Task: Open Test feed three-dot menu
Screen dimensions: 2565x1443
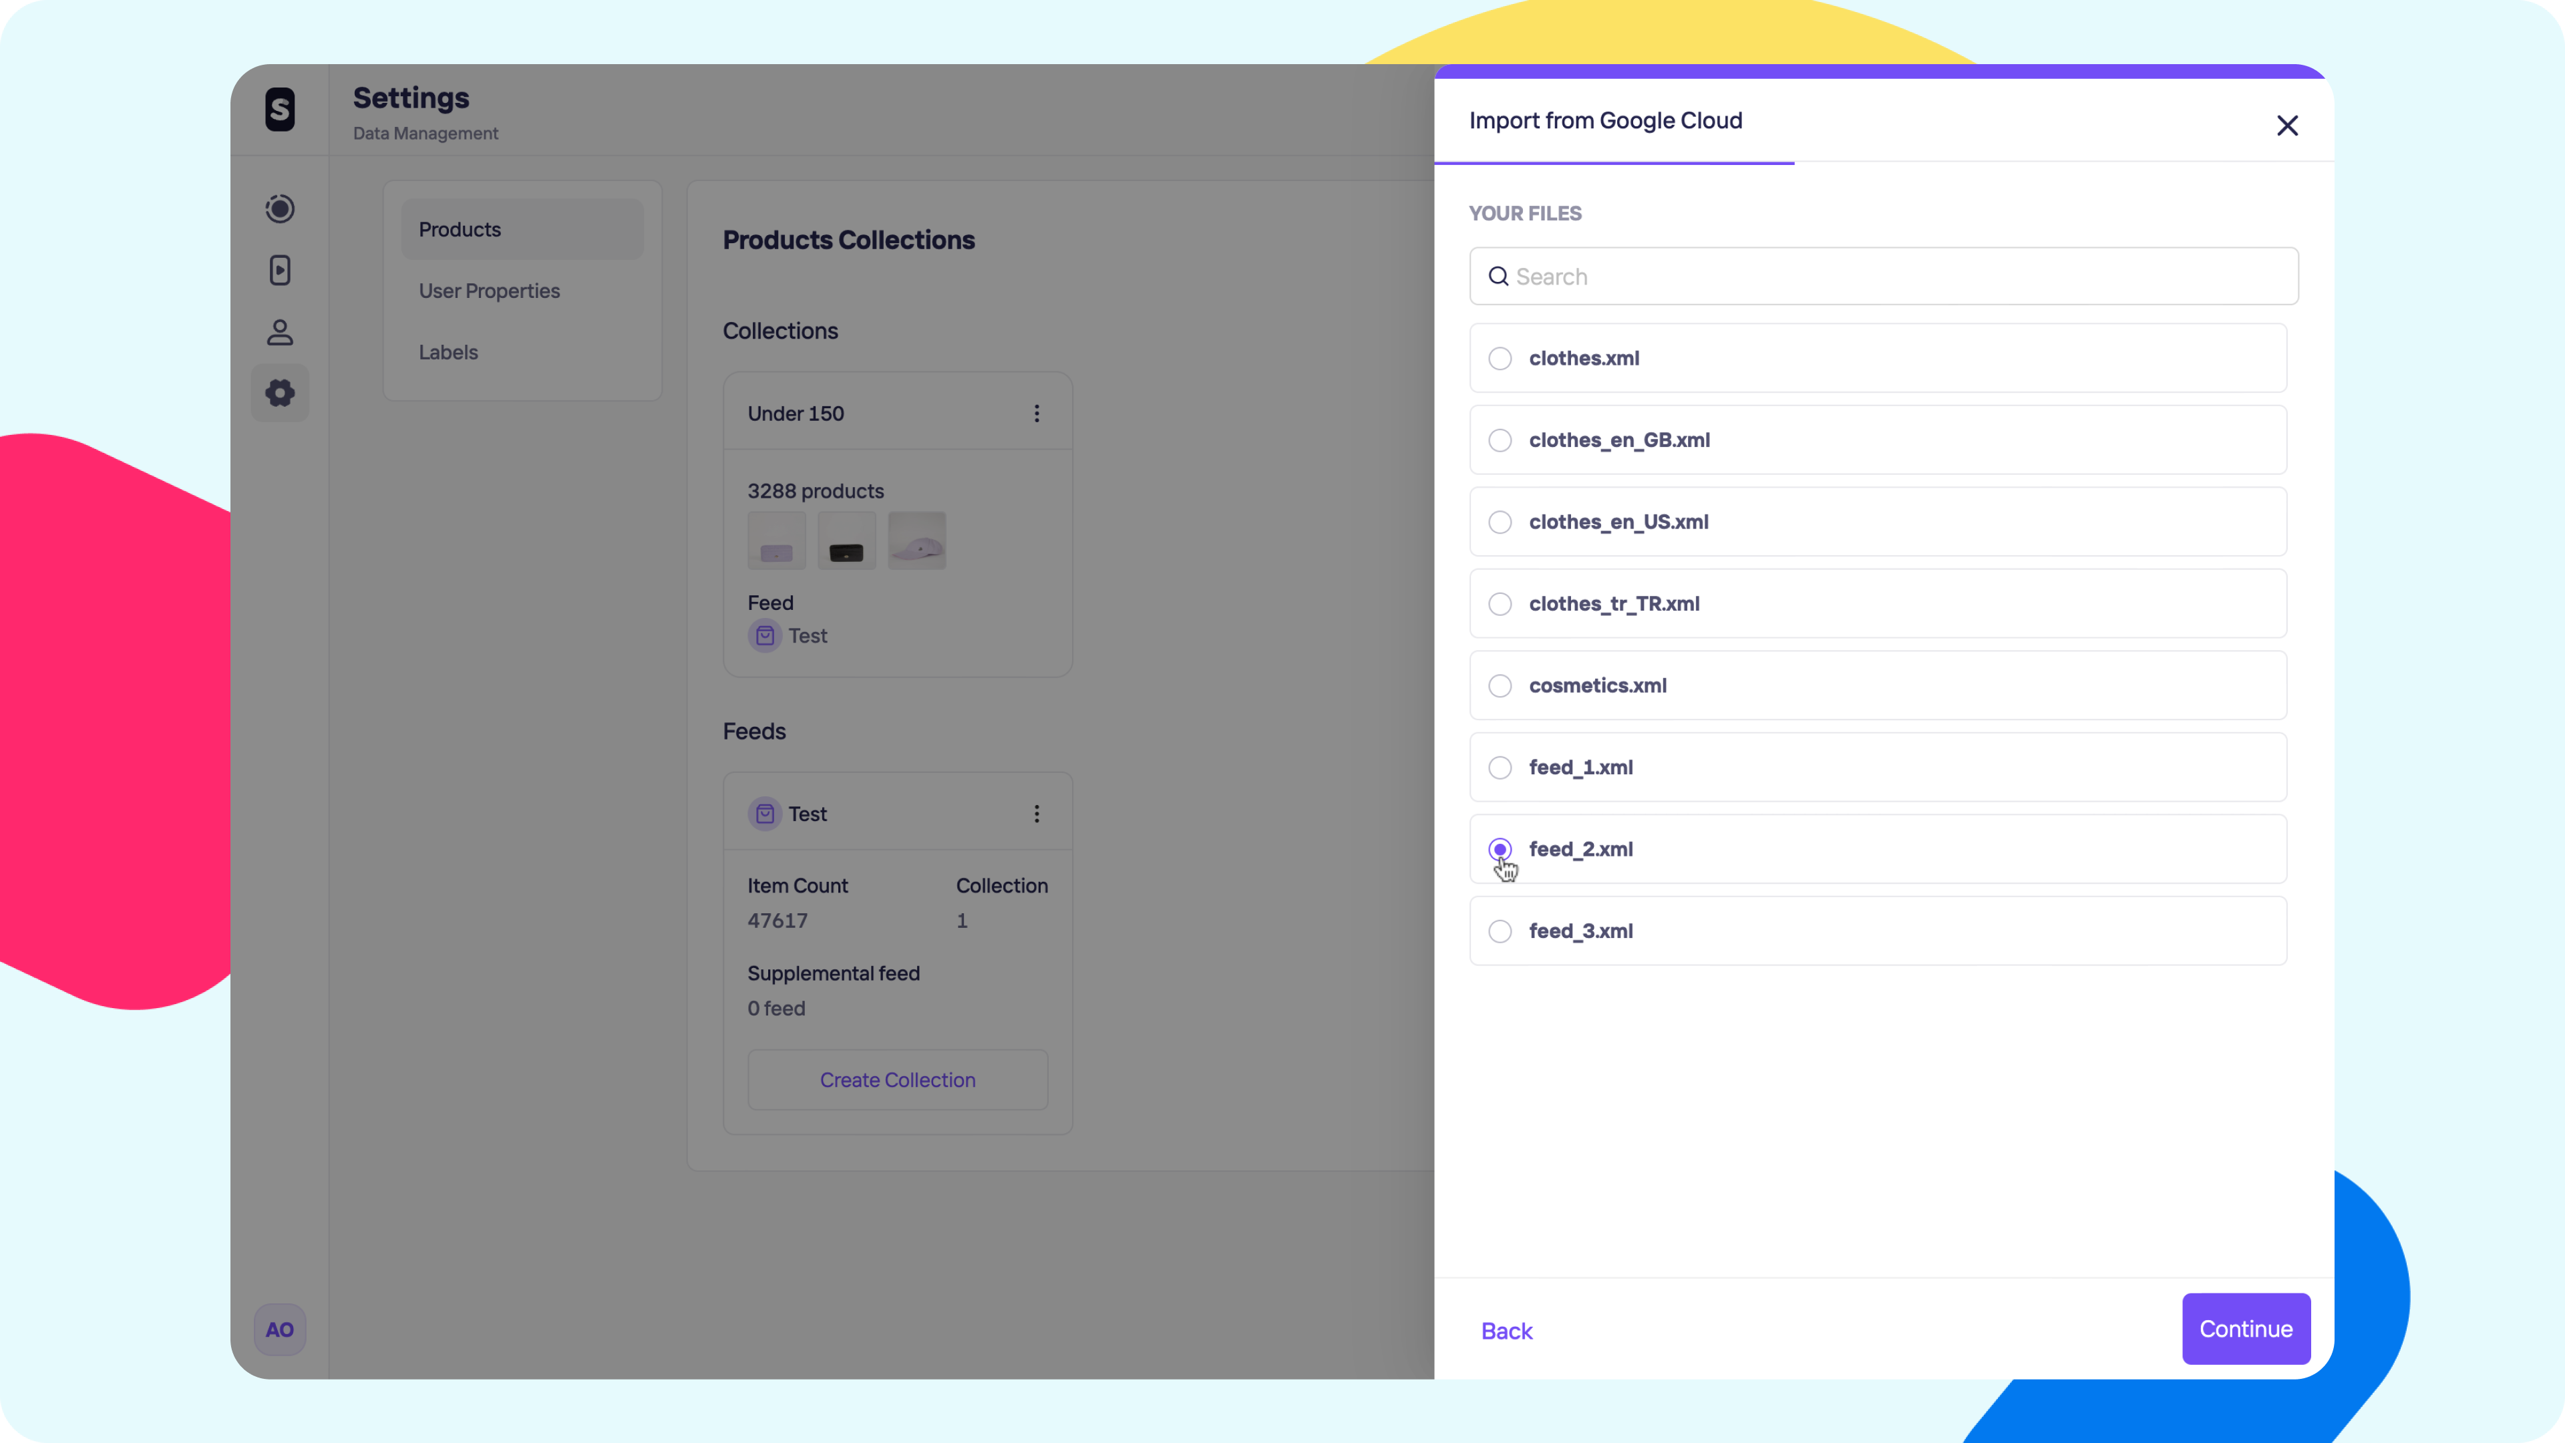Action: 1037,814
